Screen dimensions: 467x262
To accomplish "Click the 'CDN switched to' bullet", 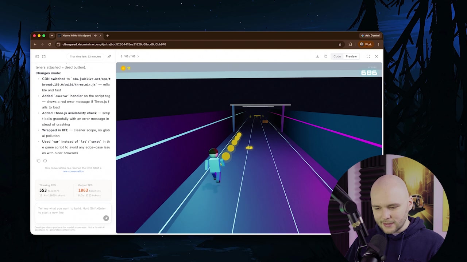I will click(x=76, y=84).
